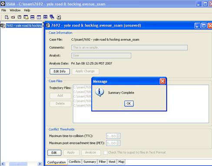Open the File menu

click(x=3, y=10)
